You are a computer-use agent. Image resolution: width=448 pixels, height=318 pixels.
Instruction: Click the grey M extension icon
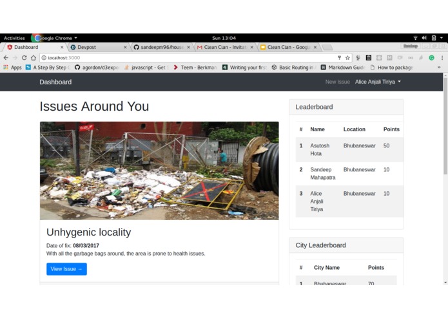389,58
